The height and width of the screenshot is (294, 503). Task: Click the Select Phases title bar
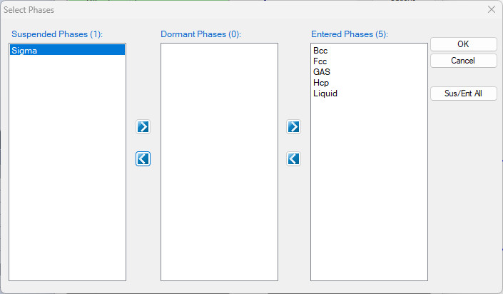[x=214, y=10]
